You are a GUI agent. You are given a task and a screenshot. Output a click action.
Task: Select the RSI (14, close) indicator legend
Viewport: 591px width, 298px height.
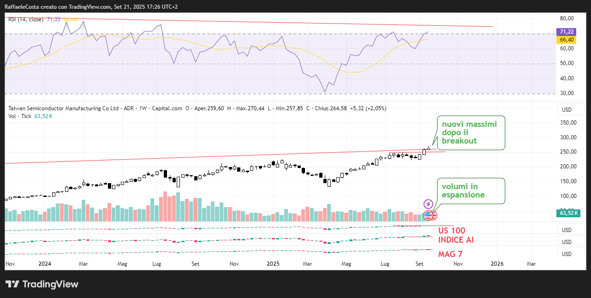(x=26, y=19)
